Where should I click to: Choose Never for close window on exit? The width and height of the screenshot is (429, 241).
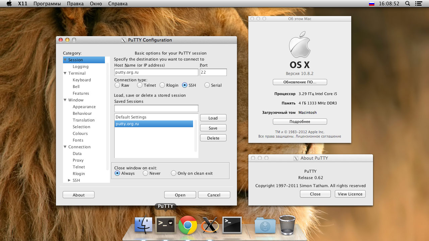[145, 173]
